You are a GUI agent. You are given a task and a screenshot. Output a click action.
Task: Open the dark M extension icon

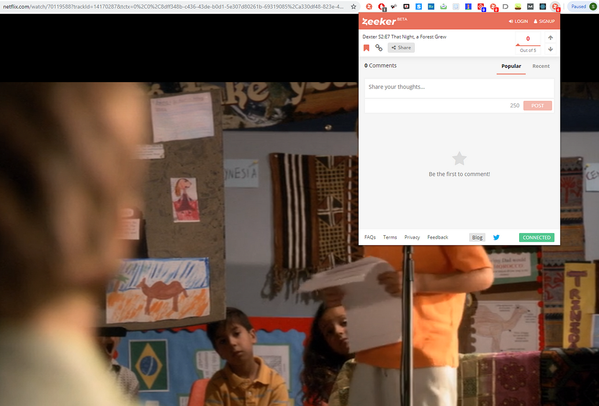click(530, 6)
